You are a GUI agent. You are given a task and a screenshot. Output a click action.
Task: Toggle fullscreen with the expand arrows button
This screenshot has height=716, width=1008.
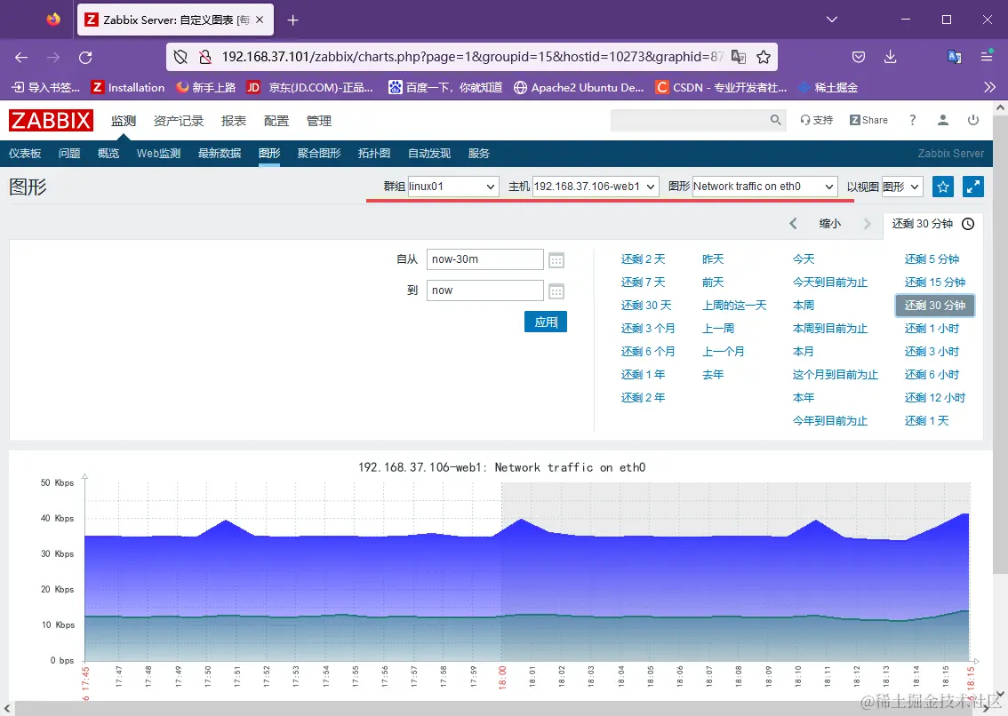tap(973, 187)
